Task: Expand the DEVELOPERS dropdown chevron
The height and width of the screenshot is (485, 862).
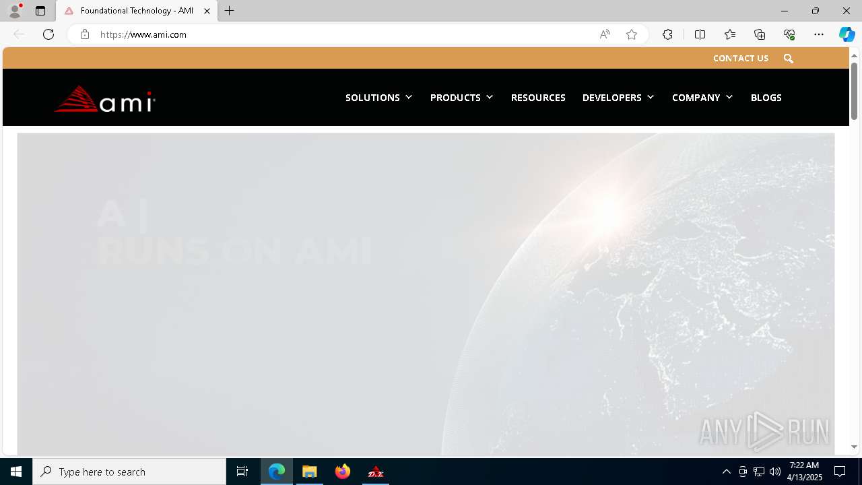Action: 651,98
